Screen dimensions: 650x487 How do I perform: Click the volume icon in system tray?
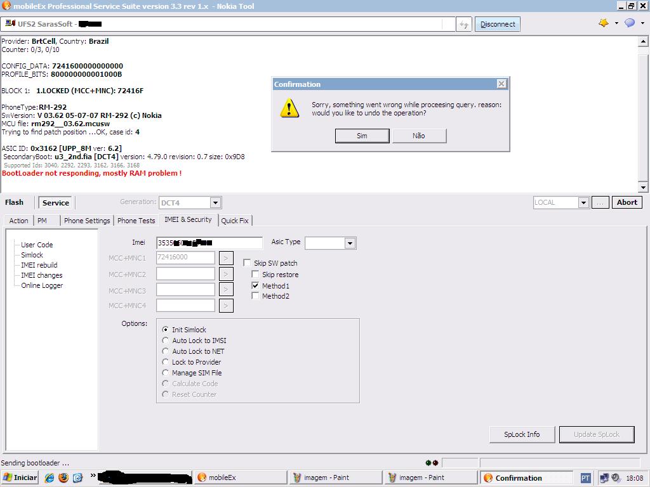click(616, 478)
